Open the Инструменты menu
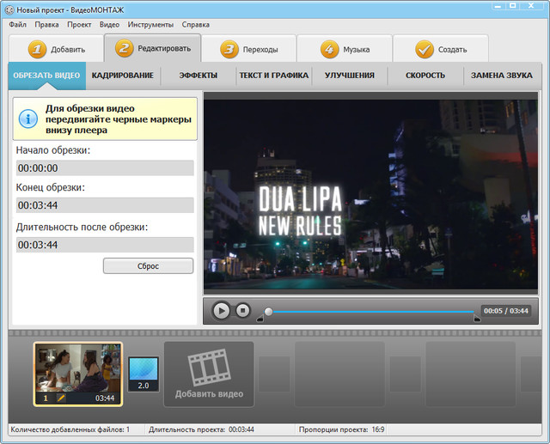Image resolution: width=550 pixels, height=444 pixels. 150,24
